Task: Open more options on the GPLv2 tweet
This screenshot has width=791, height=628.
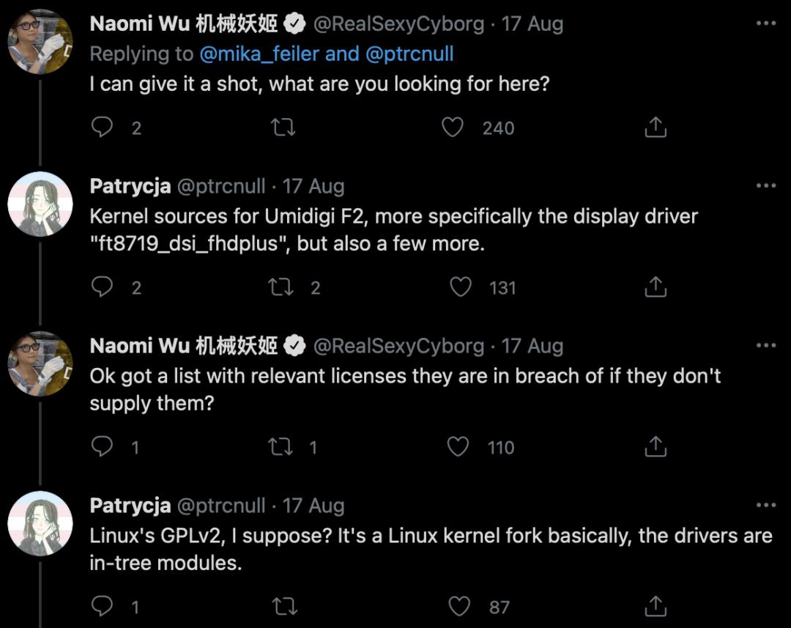Action: (765, 505)
